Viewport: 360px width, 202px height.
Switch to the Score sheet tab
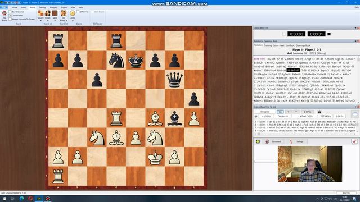pos(279,45)
